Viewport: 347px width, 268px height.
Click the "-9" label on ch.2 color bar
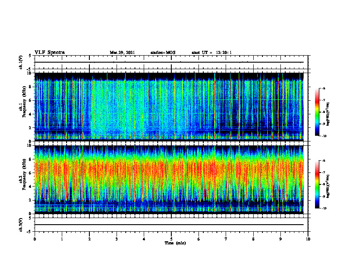[x=324, y=196]
